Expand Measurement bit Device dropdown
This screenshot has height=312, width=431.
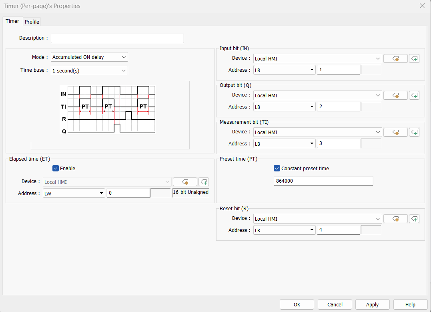pos(317,132)
